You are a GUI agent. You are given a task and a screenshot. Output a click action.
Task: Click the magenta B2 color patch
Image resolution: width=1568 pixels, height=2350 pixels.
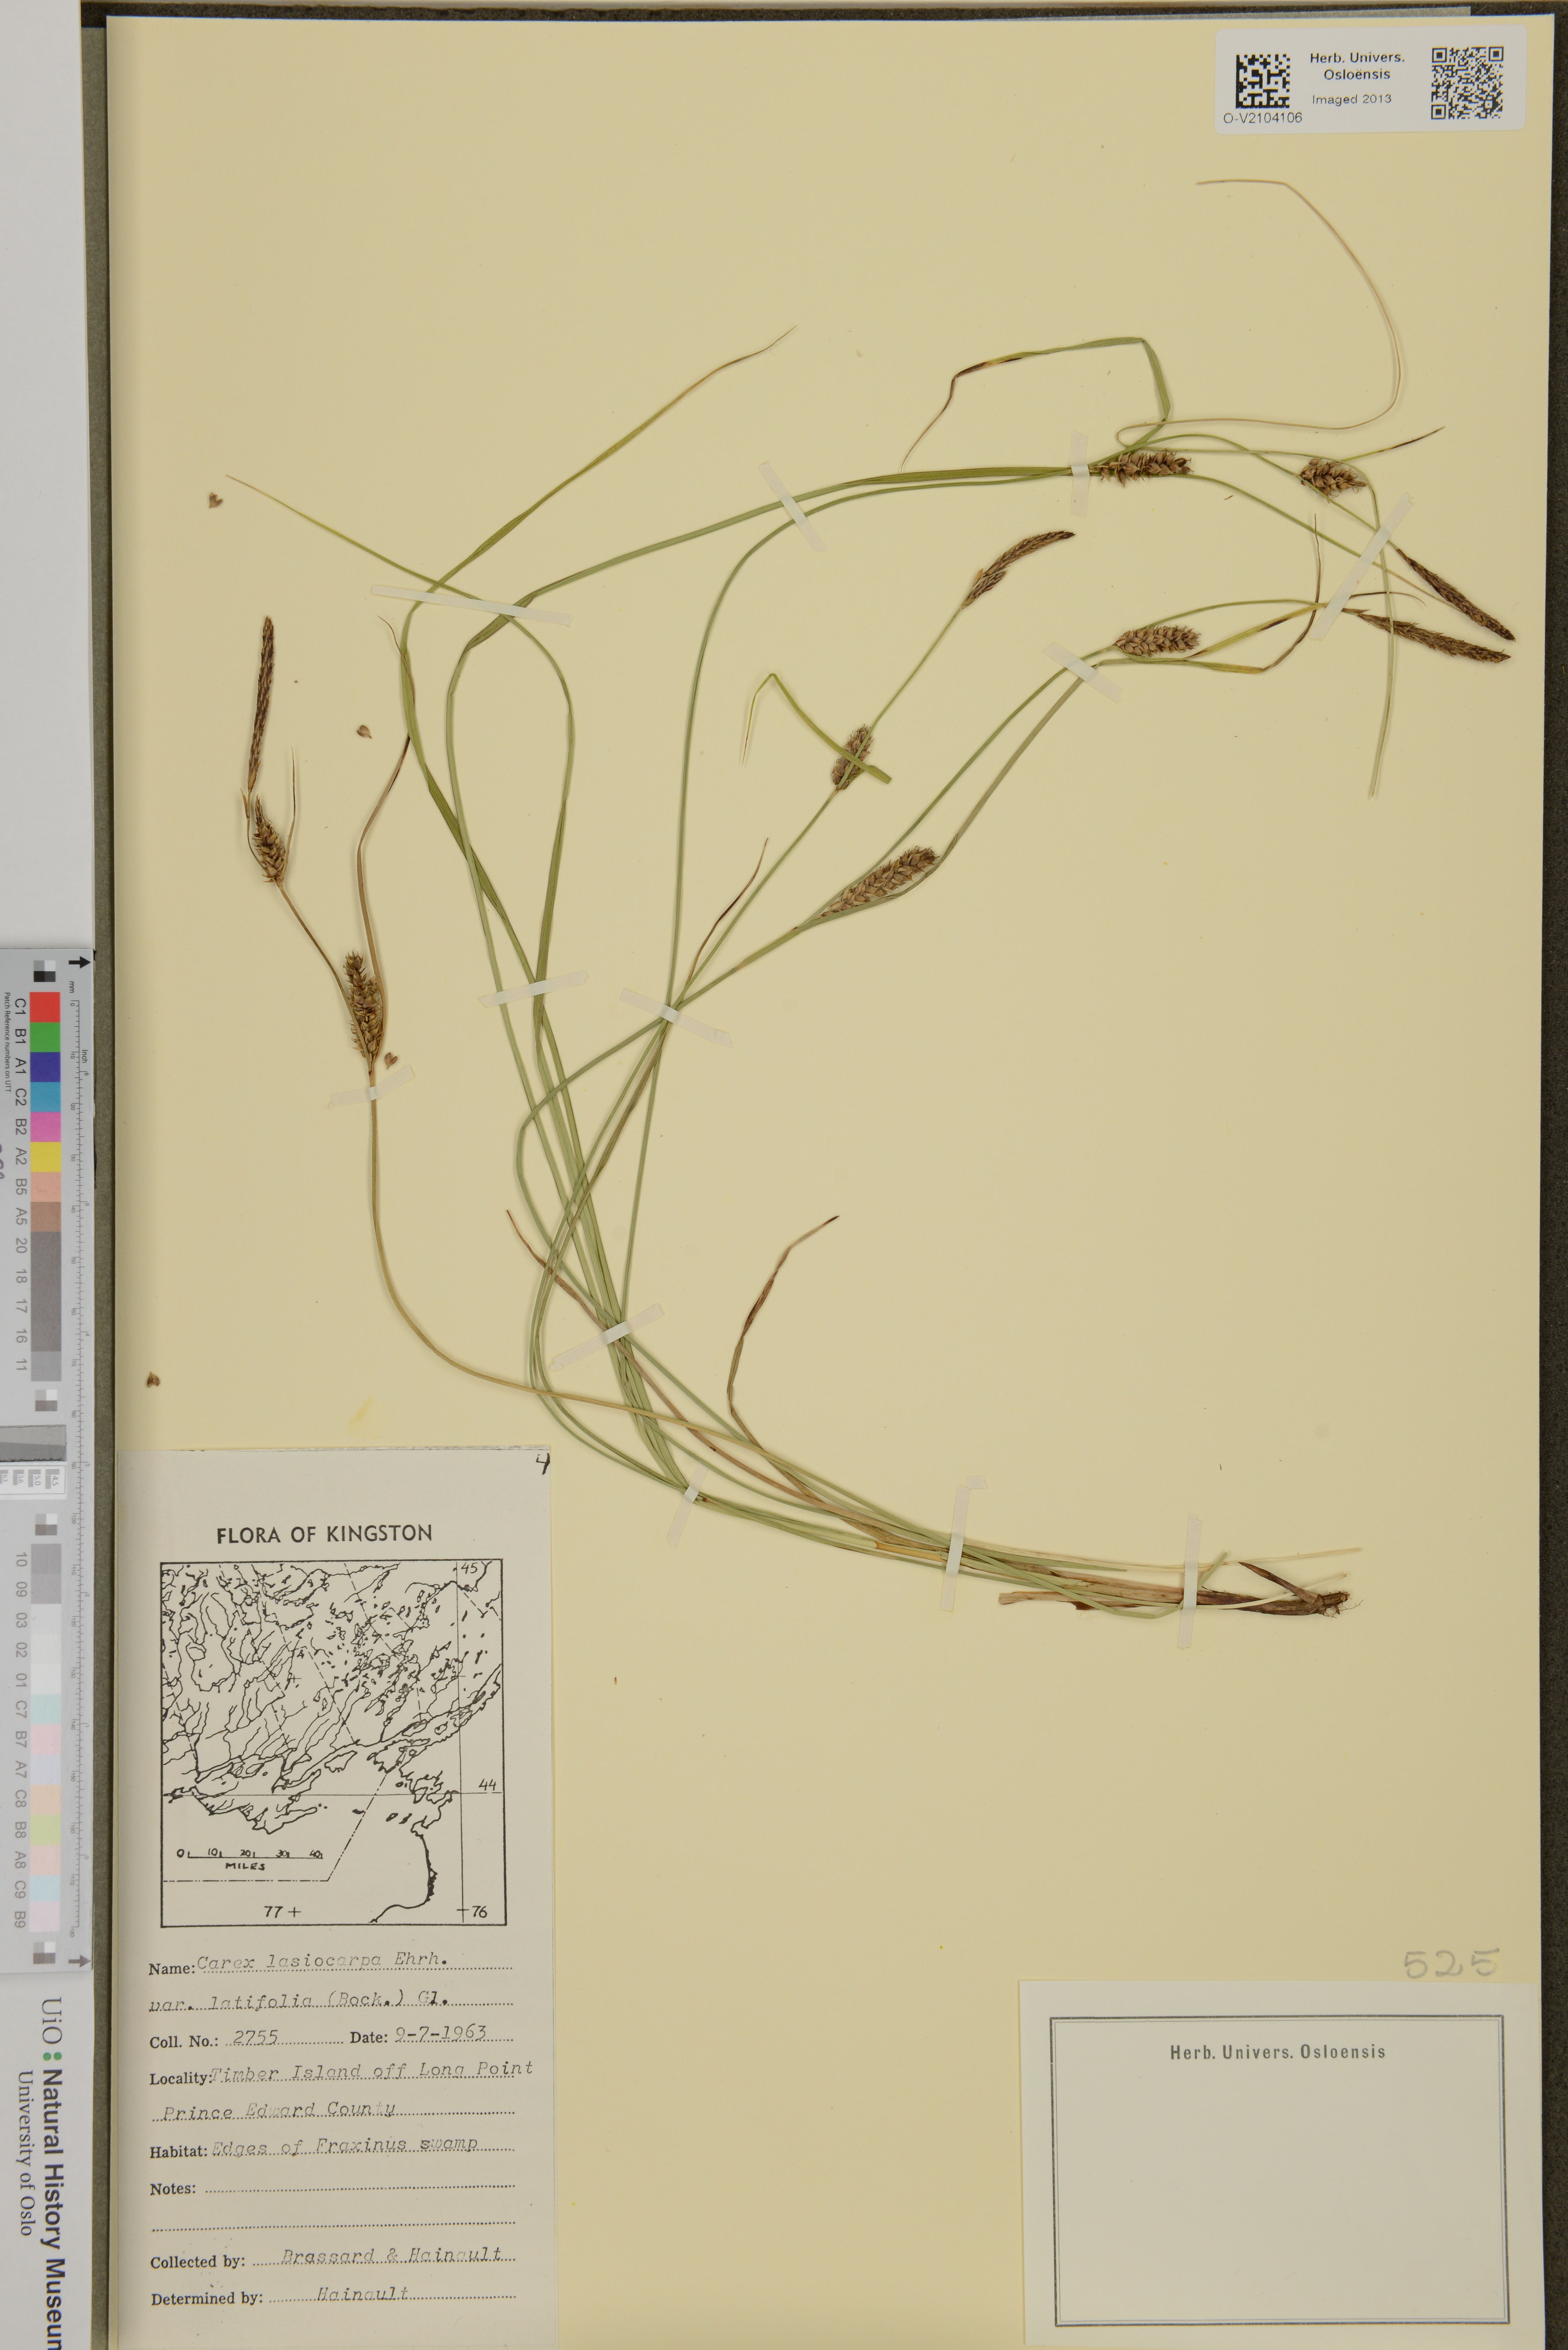(45, 1127)
